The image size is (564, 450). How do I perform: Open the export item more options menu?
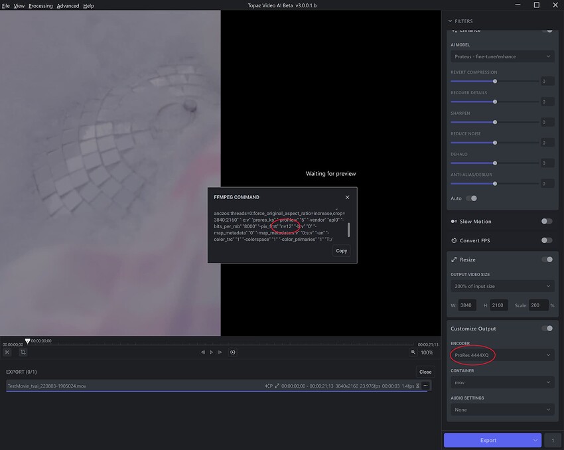(x=425, y=386)
